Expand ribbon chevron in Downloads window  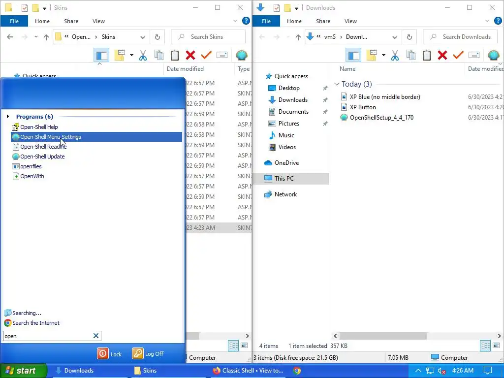click(487, 21)
